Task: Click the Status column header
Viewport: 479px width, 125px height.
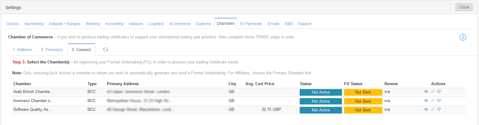Action: (x=306, y=84)
